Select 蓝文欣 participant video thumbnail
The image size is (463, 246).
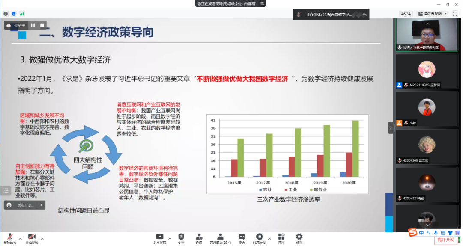(427, 147)
